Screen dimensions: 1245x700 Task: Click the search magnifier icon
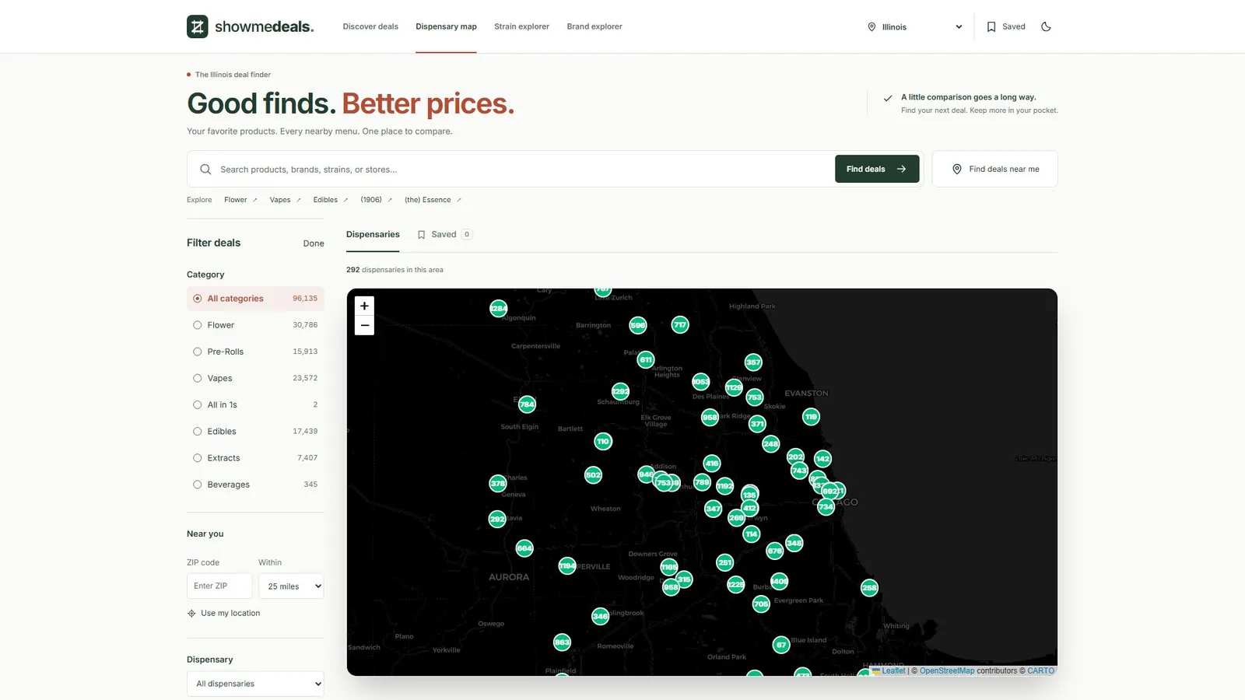tap(205, 169)
